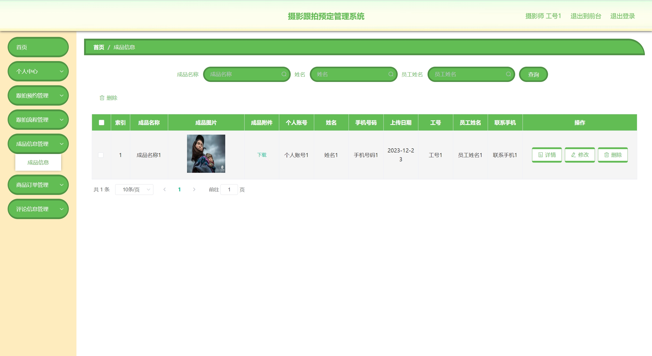Open the 10条/页 page size dropdown

[134, 189]
